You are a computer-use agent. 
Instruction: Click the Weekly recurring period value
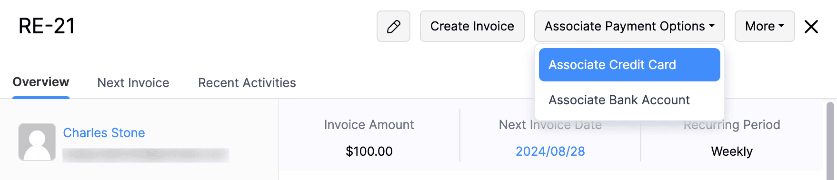click(732, 151)
